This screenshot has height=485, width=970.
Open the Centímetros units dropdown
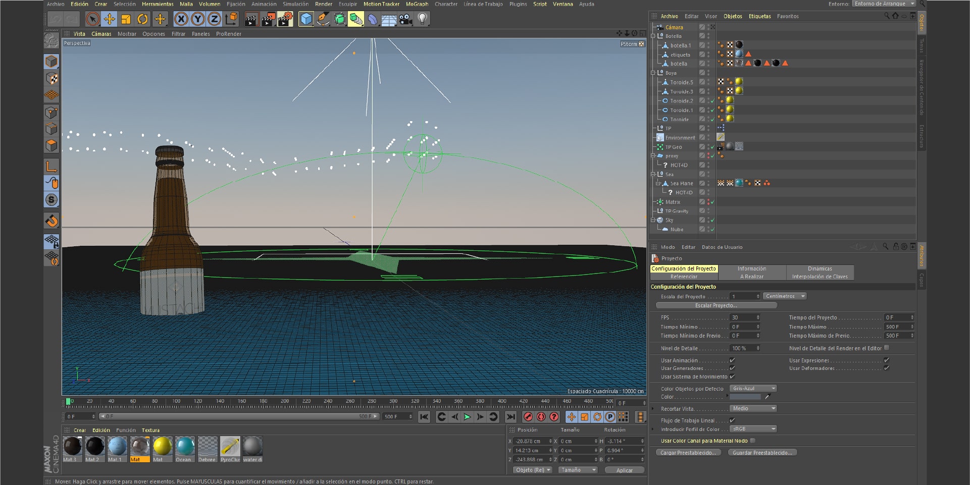[784, 296]
